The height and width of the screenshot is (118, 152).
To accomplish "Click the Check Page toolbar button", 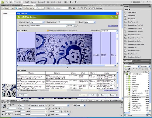I will coord(98,8).
